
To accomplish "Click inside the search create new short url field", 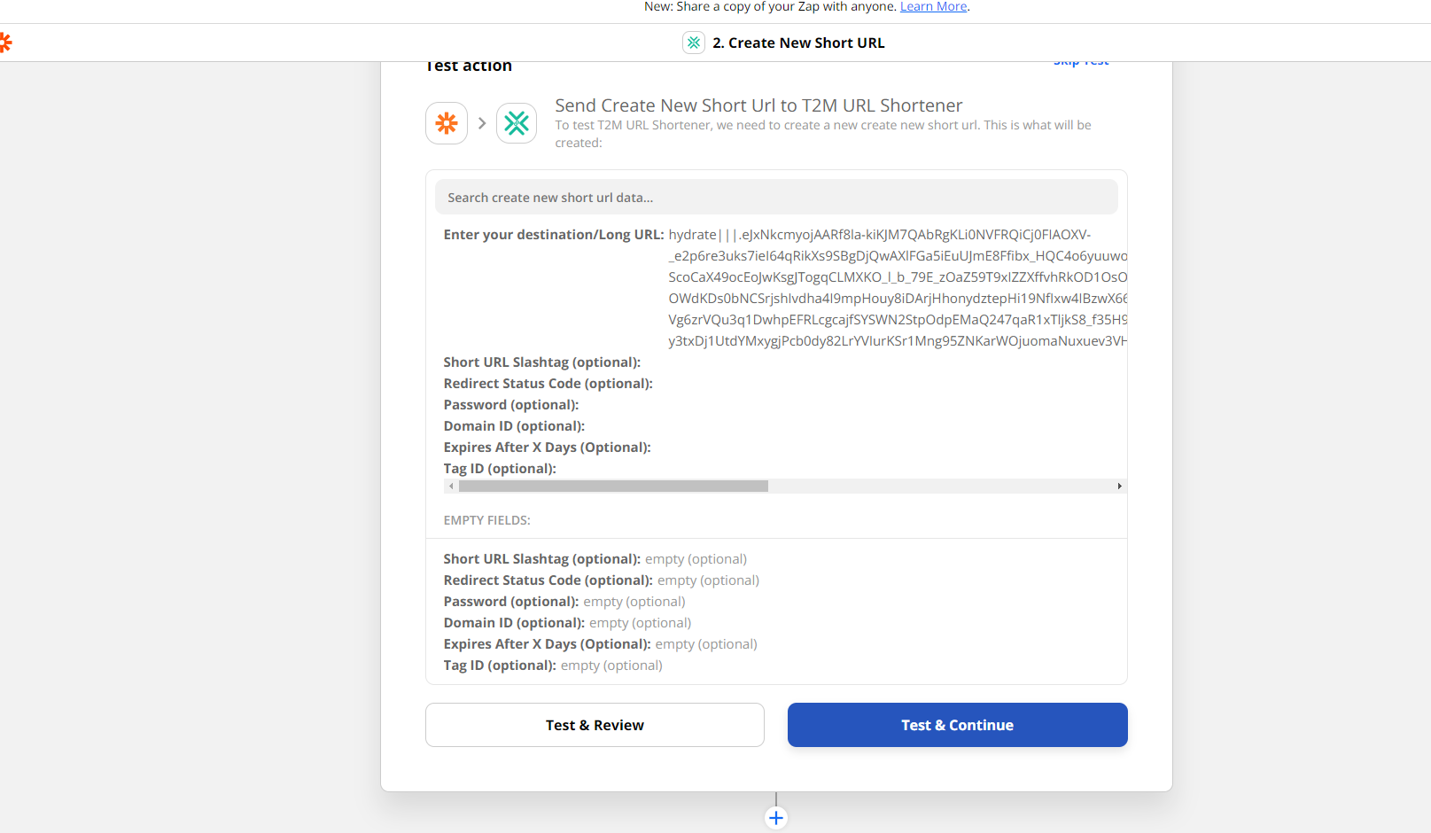I will [776, 197].
